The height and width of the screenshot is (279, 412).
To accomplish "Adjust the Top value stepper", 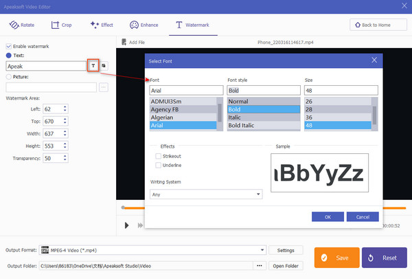I will 65,121.
